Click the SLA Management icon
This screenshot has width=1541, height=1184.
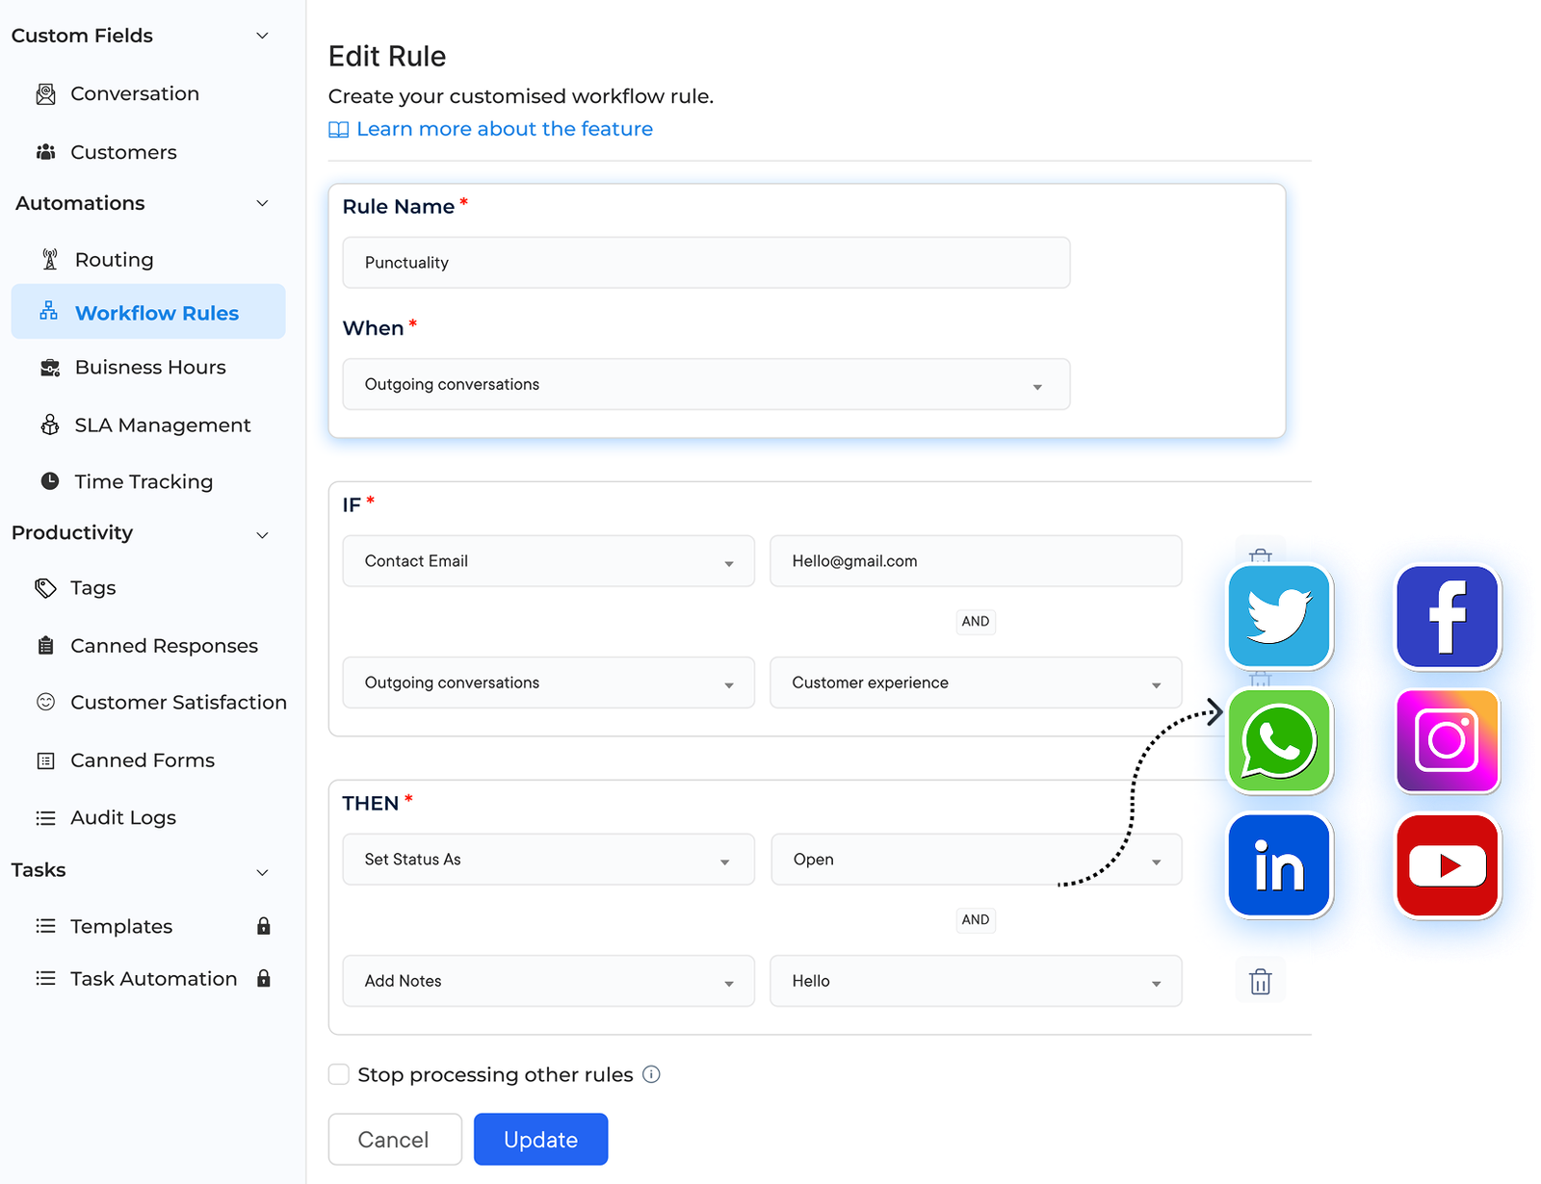tap(50, 425)
